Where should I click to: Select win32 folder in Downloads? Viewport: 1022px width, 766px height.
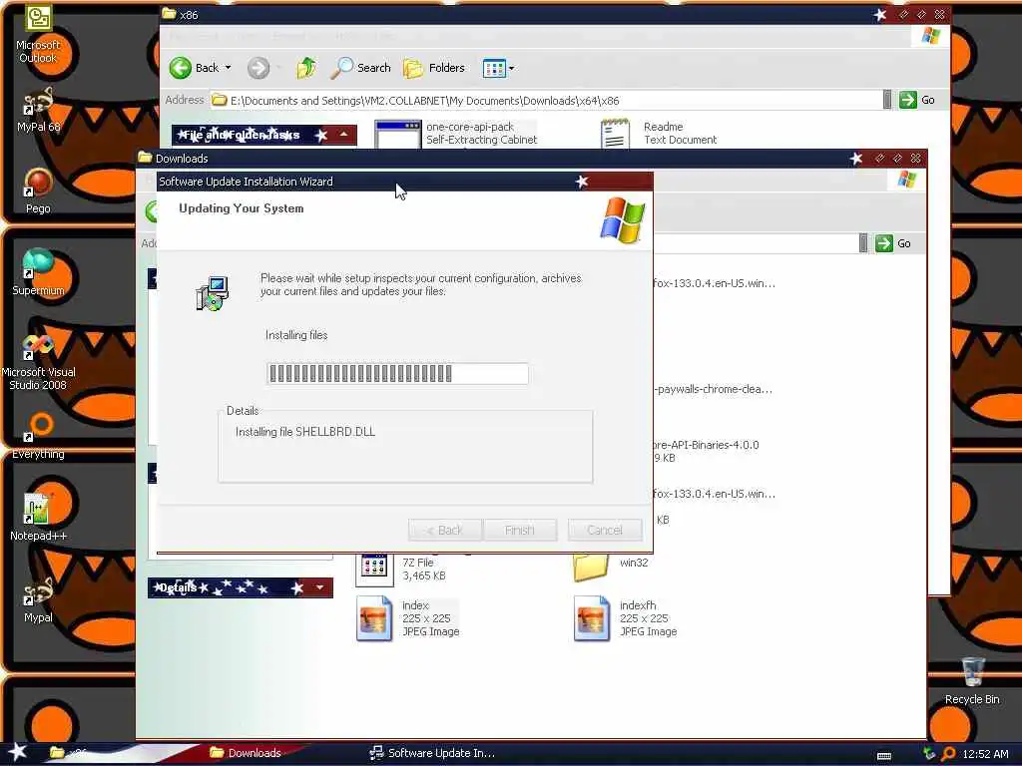(612, 564)
